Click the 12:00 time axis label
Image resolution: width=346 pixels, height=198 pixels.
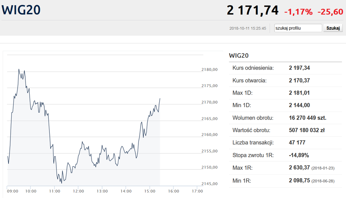click(x=78, y=191)
